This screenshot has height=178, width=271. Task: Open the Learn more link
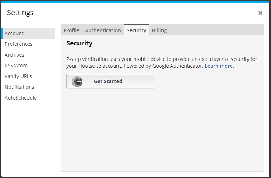pos(219,66)
